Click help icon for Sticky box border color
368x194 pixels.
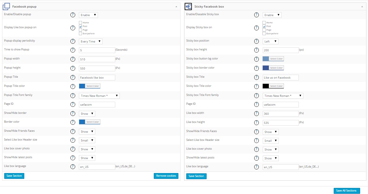(x=256, y=68)
